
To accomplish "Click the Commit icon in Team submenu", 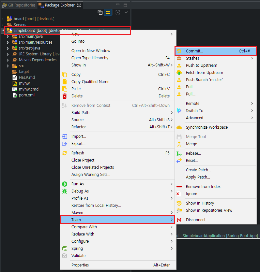I will (179, 51).
